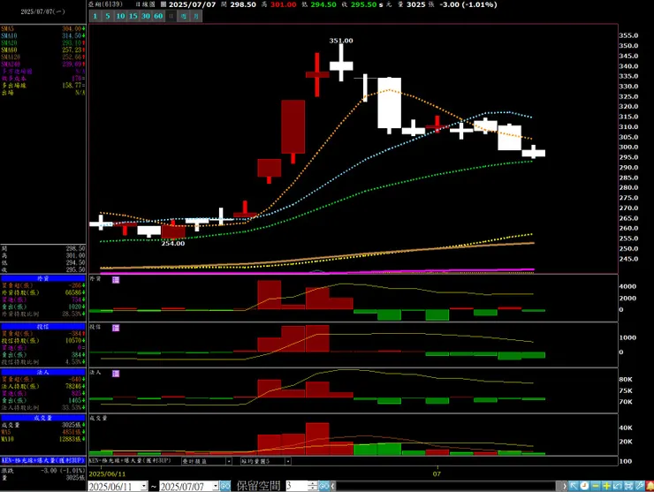Click GO button next to 保留空間 field
654x492 pixels.
click(x=324, y=486)
